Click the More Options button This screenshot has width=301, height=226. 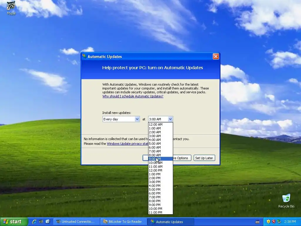point(182,158)
